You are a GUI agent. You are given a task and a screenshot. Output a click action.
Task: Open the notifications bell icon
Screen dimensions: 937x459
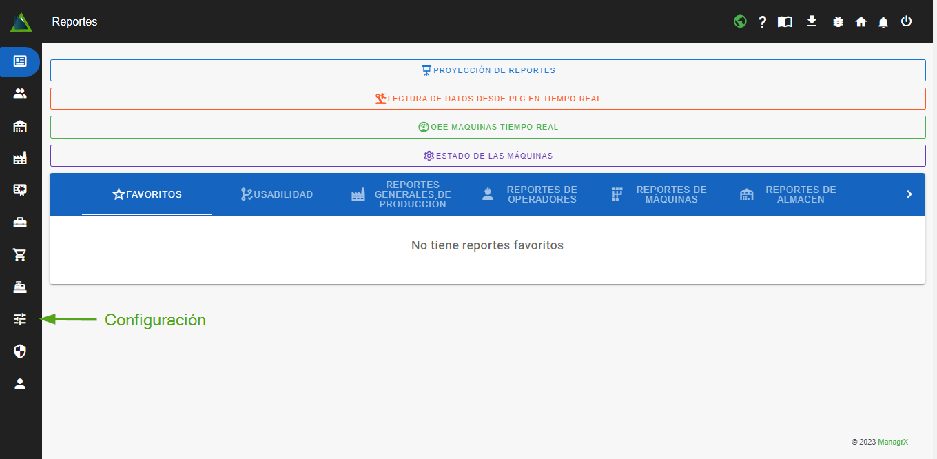pyautogui.click(x=883, y=22)
